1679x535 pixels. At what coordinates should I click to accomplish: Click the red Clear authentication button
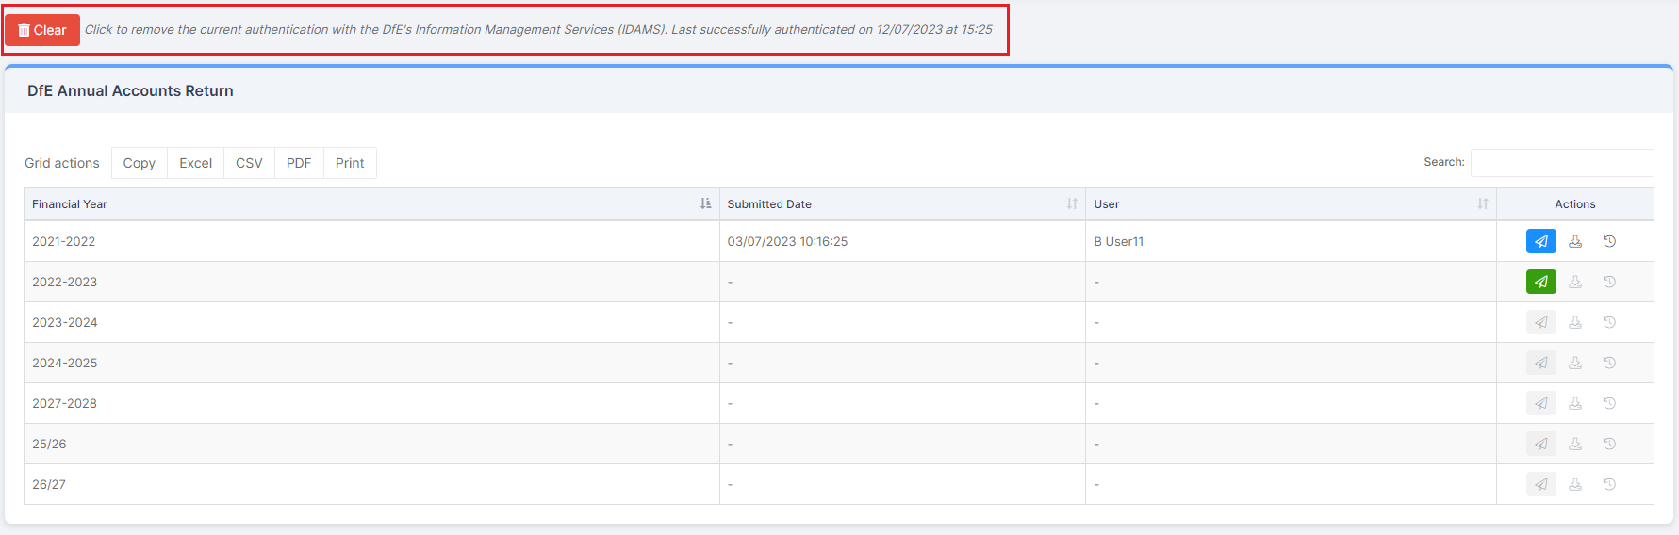(42, 30)
